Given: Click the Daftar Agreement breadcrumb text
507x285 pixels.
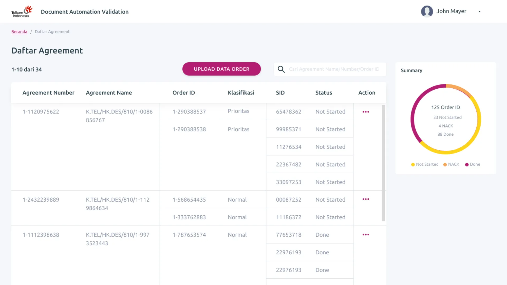Looking at the screenshot, I should [52, 31].
